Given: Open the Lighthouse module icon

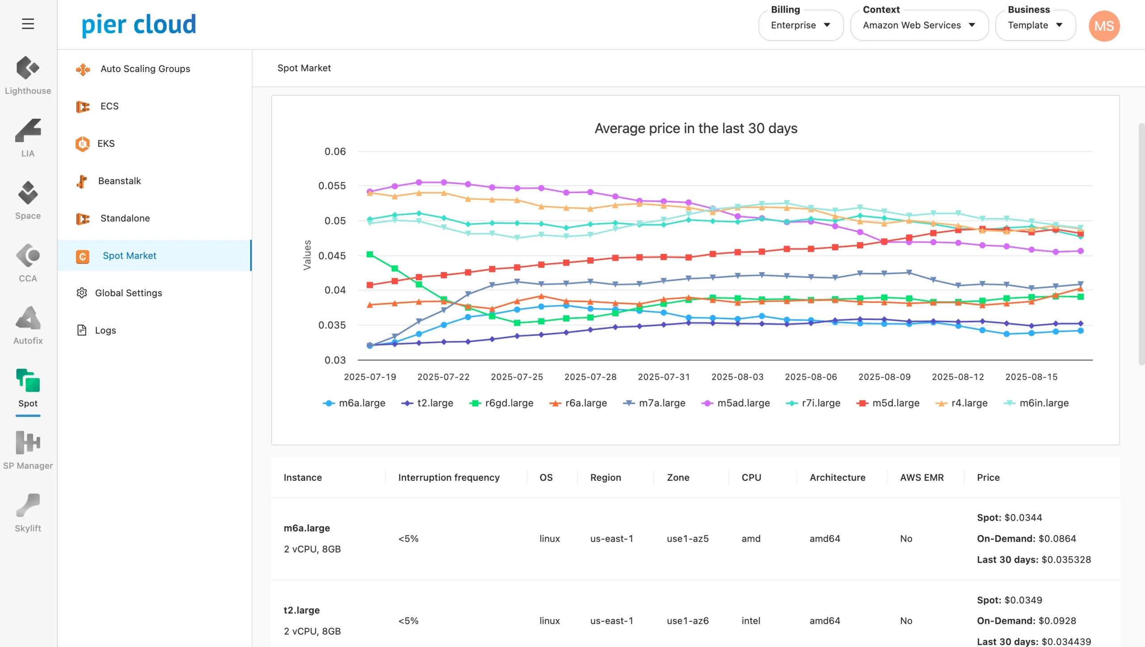Looking at the screenshot, I should pos(28,68).
